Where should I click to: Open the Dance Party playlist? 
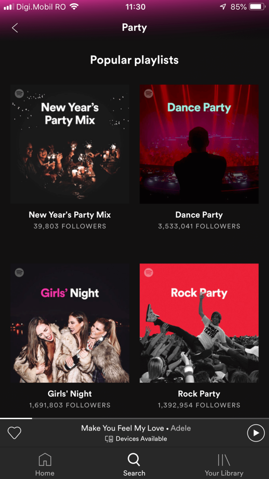click(x=199, y=144)
